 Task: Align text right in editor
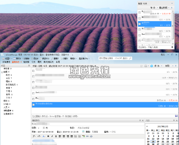[x=68, y=136]
